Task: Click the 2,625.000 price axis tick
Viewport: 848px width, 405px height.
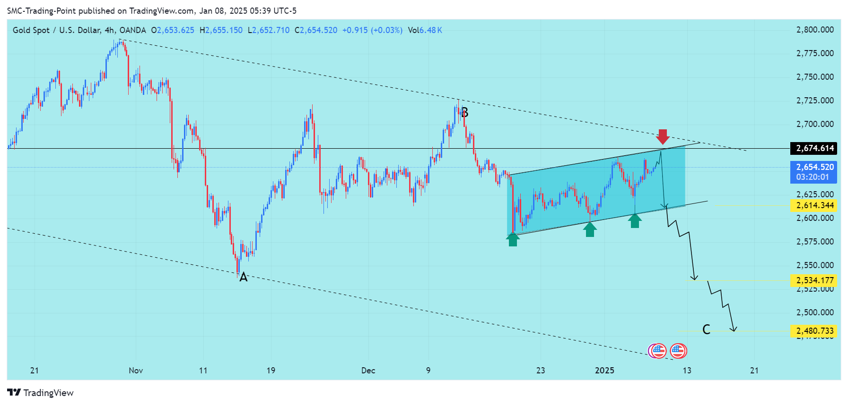Action: coord(815,194)
